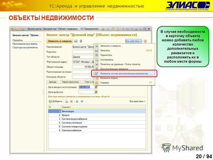The image size is (213, 160).
Task: Click the Наименование input field
Action: point(83,47)
